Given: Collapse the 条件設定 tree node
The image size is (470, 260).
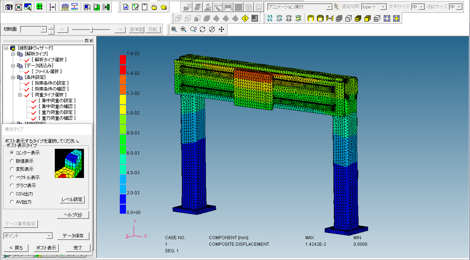Looking at the screenshot, I should [13, 77].
